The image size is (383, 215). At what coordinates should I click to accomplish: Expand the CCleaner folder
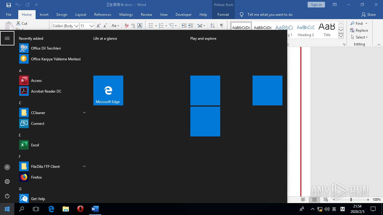point(84,113)
